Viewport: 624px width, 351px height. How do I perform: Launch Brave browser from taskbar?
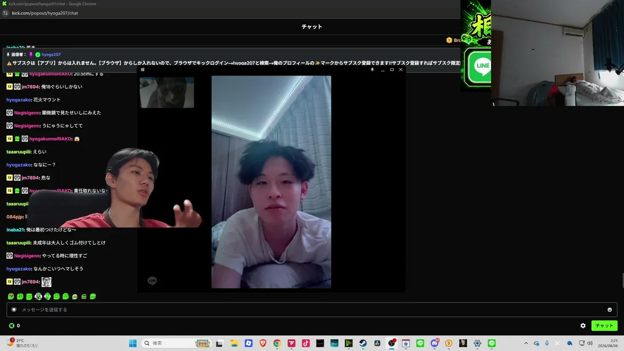(x=263, y=343)
